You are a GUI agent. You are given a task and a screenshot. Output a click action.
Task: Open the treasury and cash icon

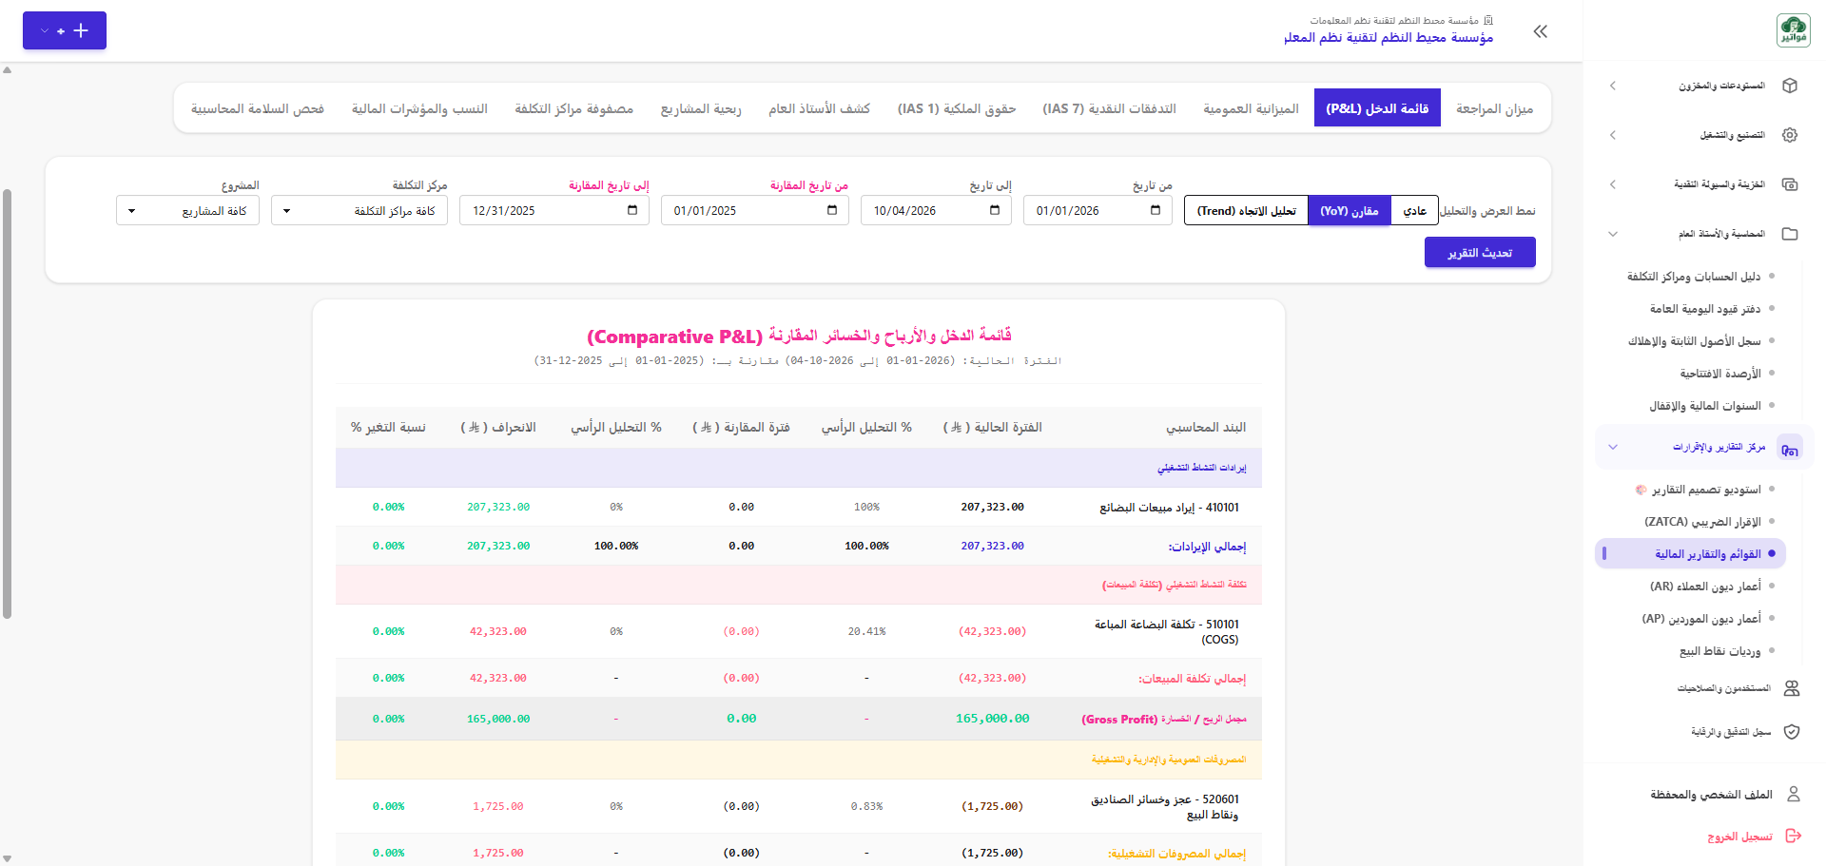[1790, 184]
